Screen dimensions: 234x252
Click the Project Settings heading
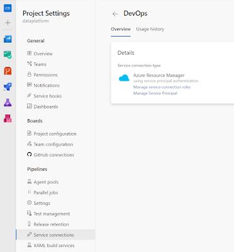coord(46,13)
